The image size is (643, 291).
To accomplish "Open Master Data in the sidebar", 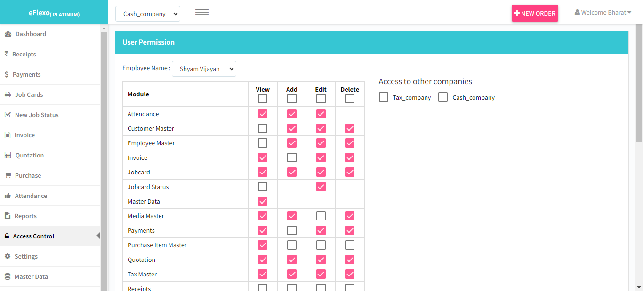I will 31,276.
